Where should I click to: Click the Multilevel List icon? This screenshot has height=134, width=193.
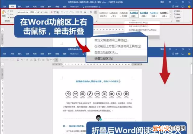(72, 12)
